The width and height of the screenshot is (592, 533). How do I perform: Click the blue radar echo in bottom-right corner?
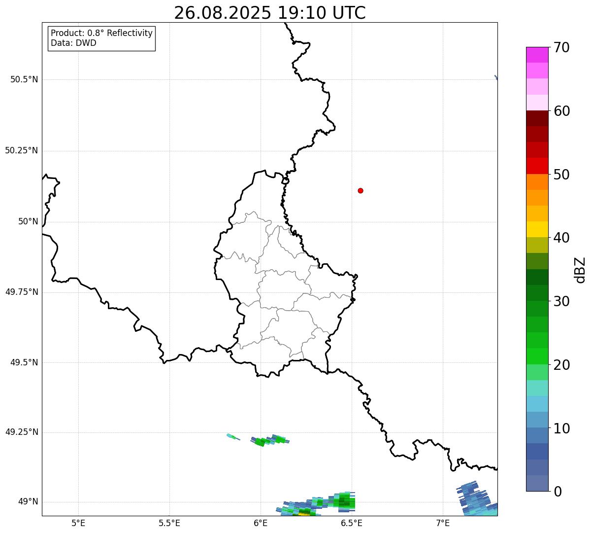coord(477,498)
